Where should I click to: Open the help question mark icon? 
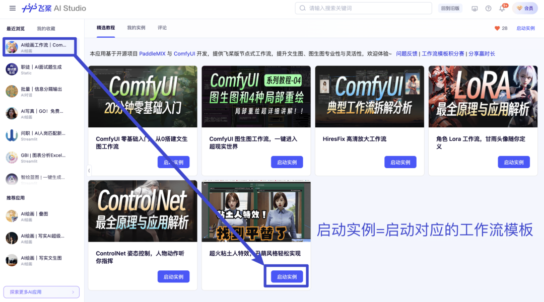(488, 9)
